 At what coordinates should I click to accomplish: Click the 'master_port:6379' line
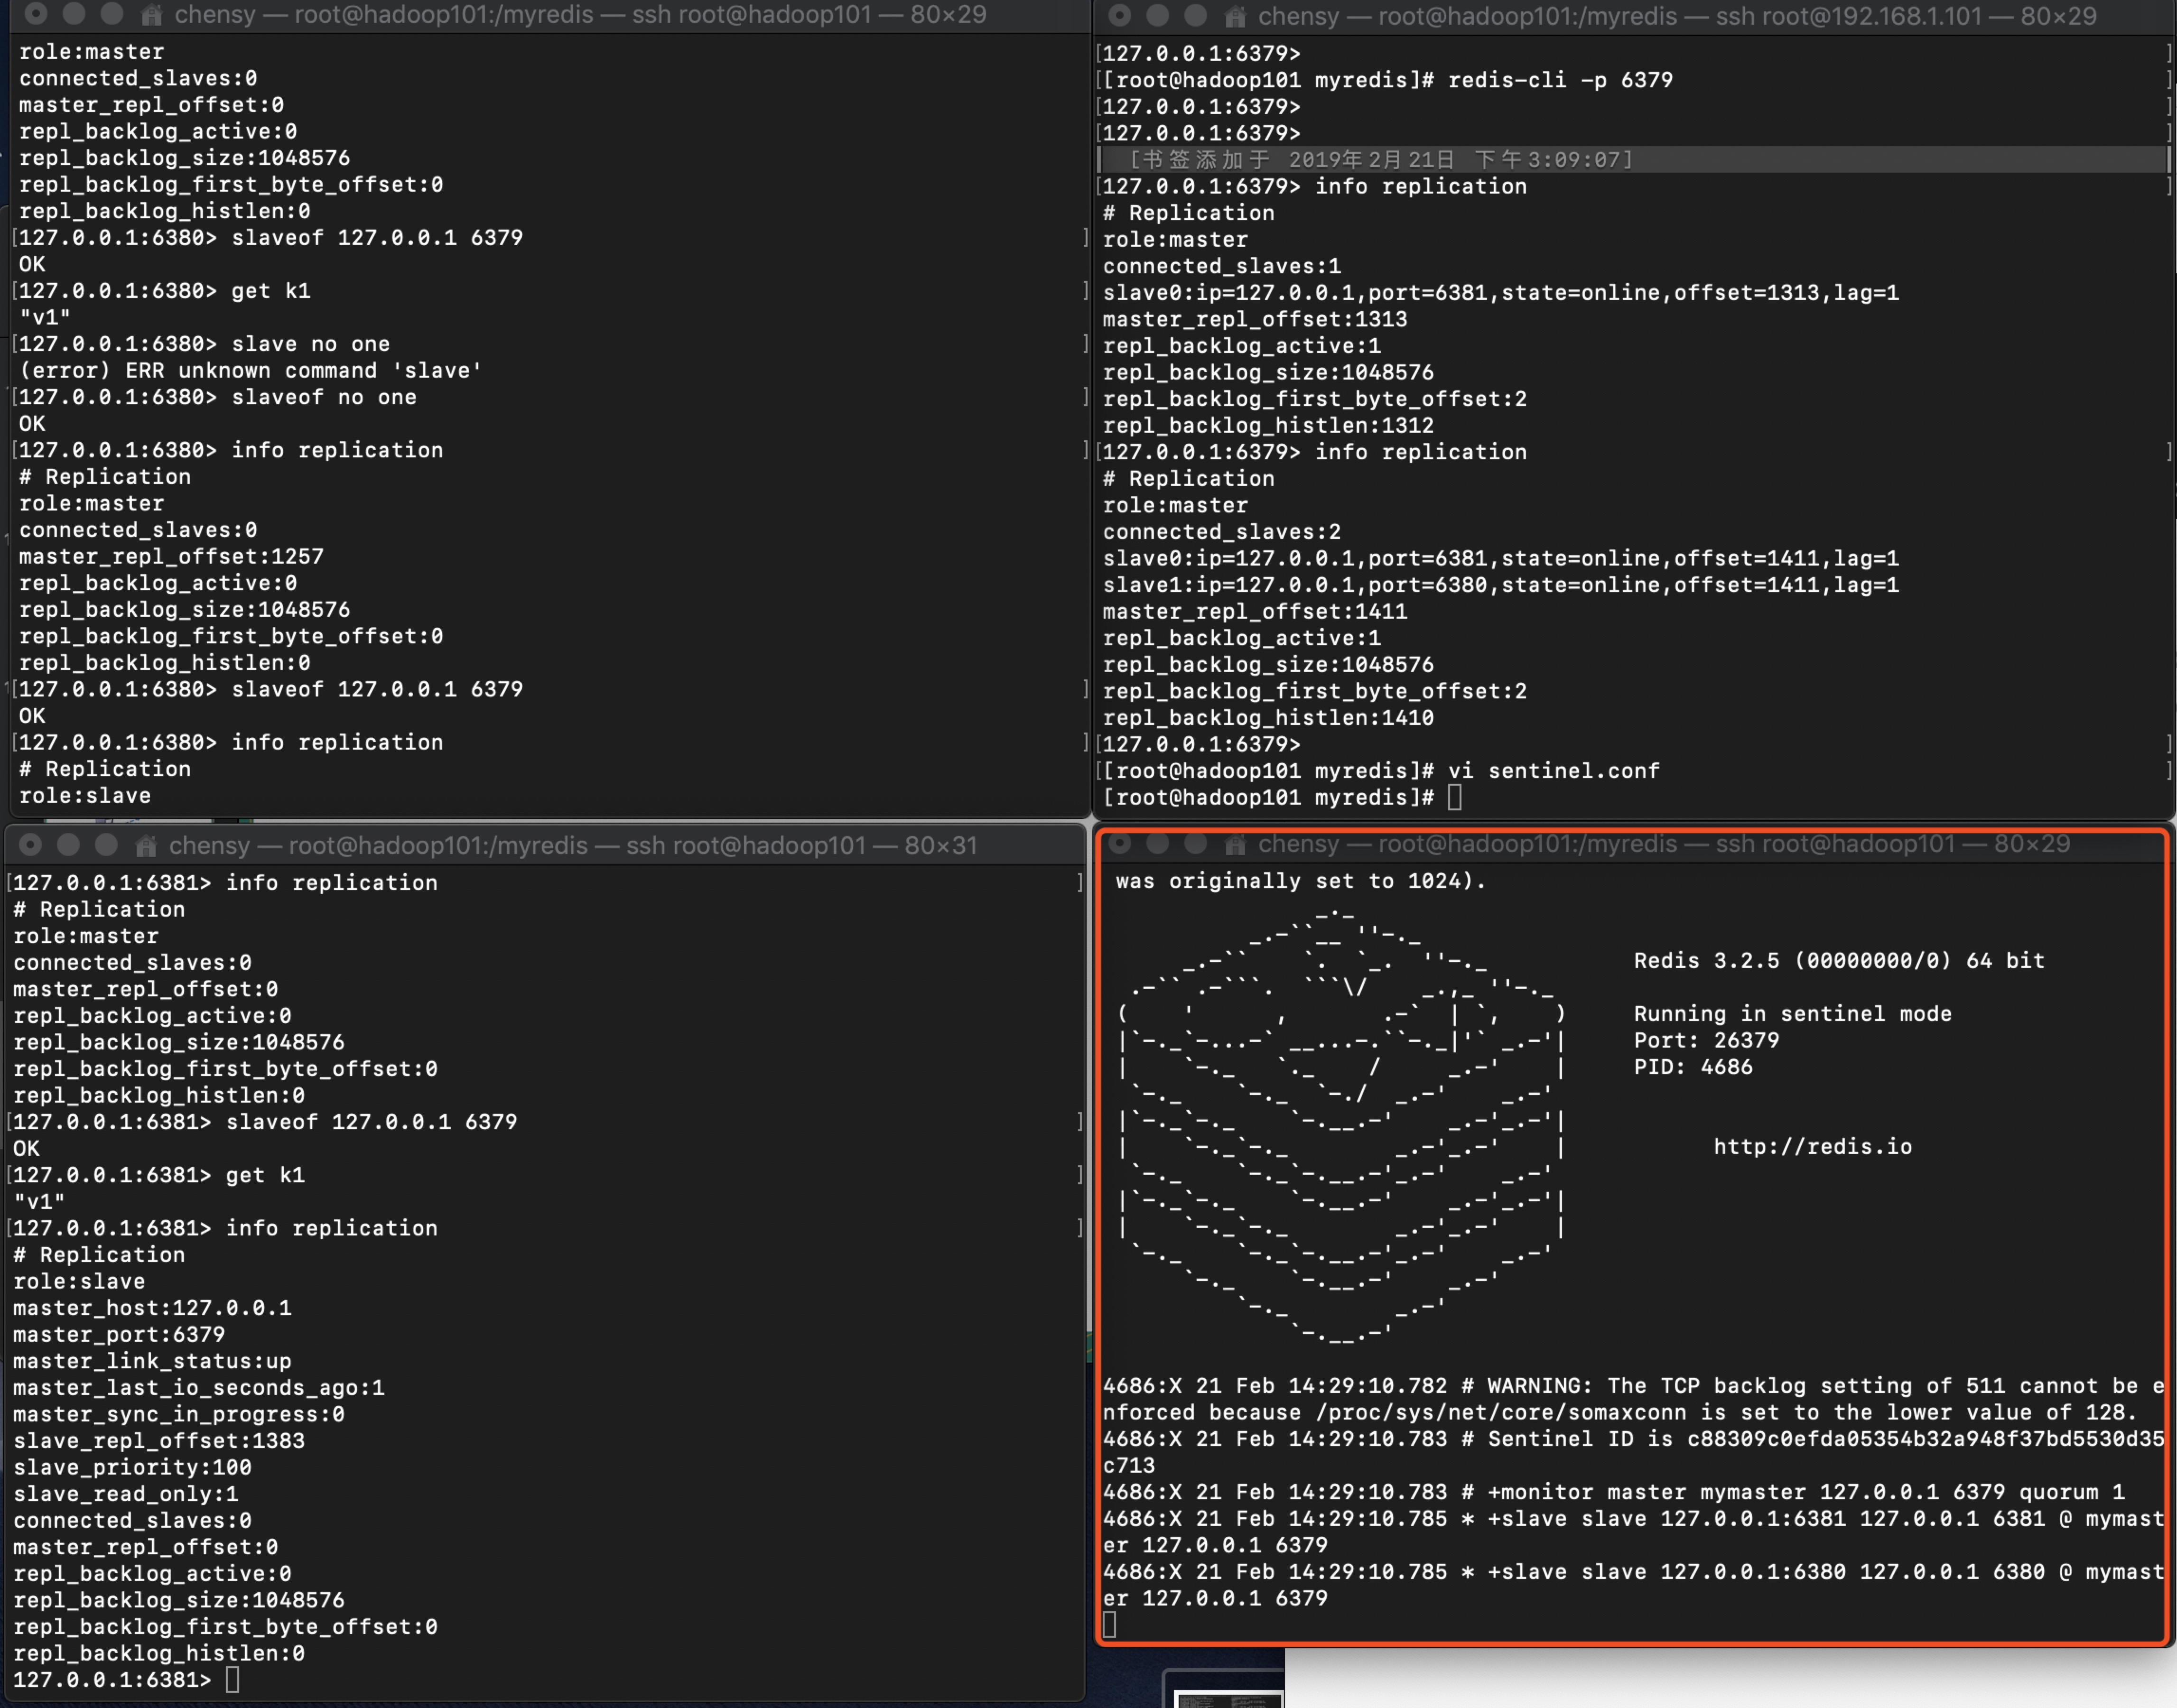click(x=118, y=1335)
